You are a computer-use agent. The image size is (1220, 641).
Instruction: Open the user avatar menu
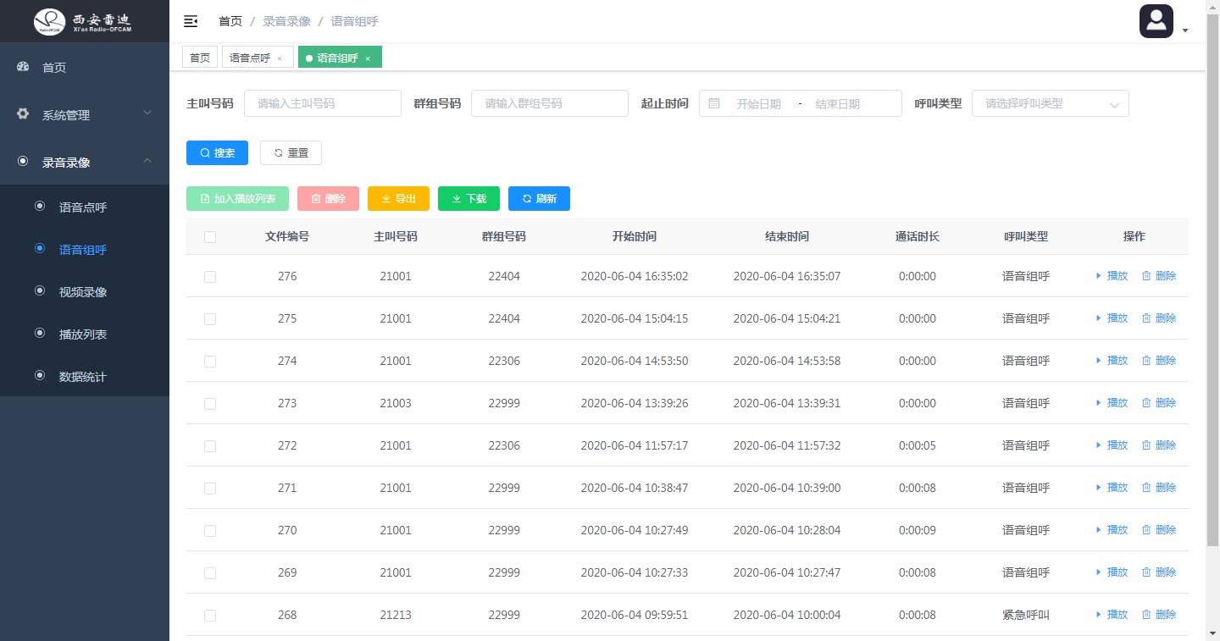pyautogui.click(x=1156, y=21)
